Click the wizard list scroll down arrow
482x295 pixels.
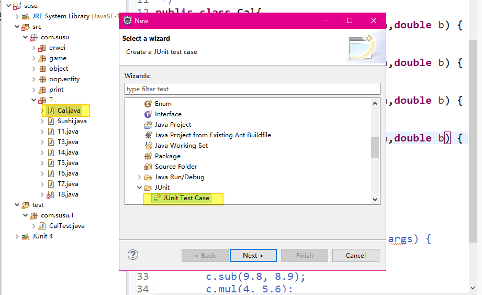coord(375,199)
